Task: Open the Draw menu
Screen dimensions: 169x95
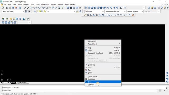Action: tap(37, 4)
